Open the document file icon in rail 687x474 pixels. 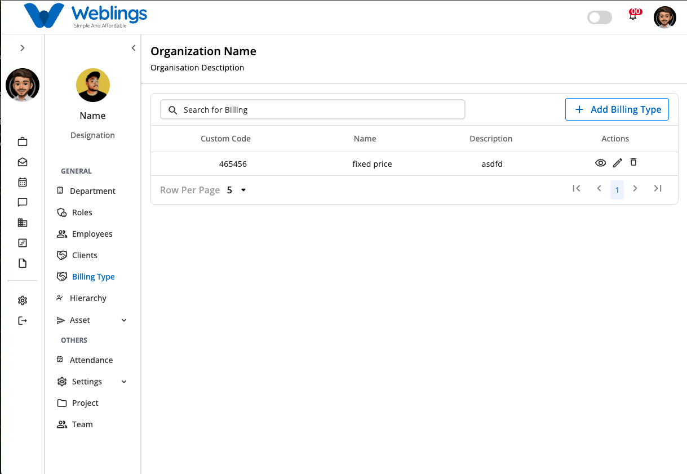tap(23, 263)
